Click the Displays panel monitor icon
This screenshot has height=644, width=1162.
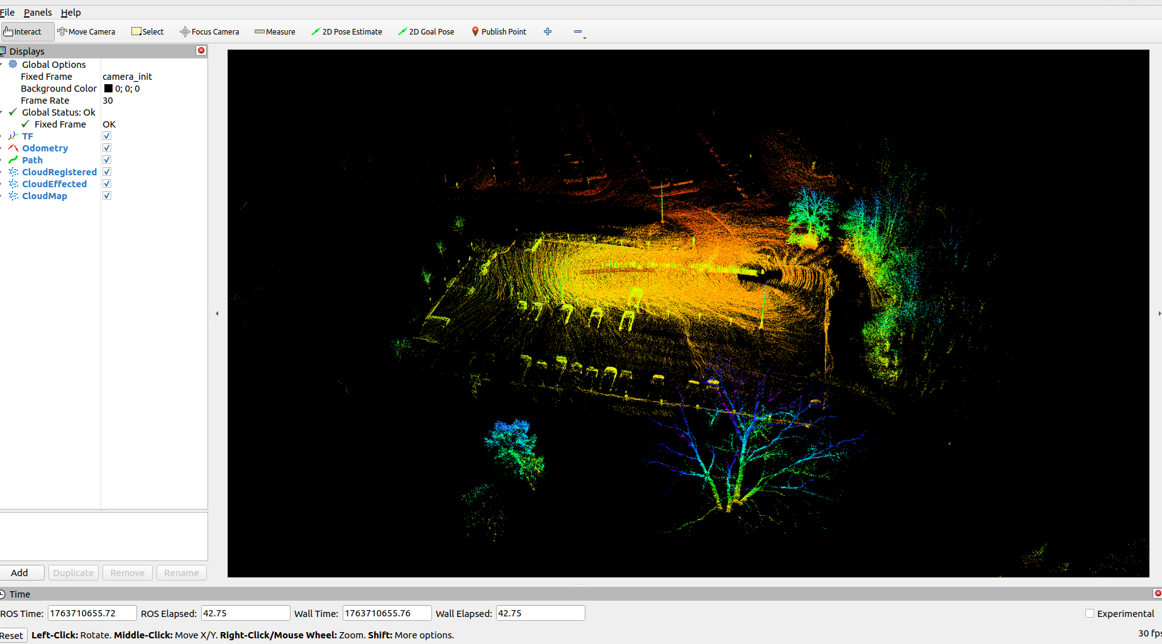pos(3,51)
